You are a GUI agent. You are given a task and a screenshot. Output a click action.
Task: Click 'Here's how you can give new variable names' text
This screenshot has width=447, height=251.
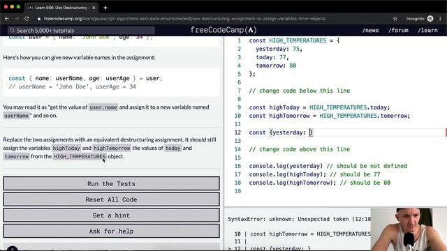[x=79, y=57]
